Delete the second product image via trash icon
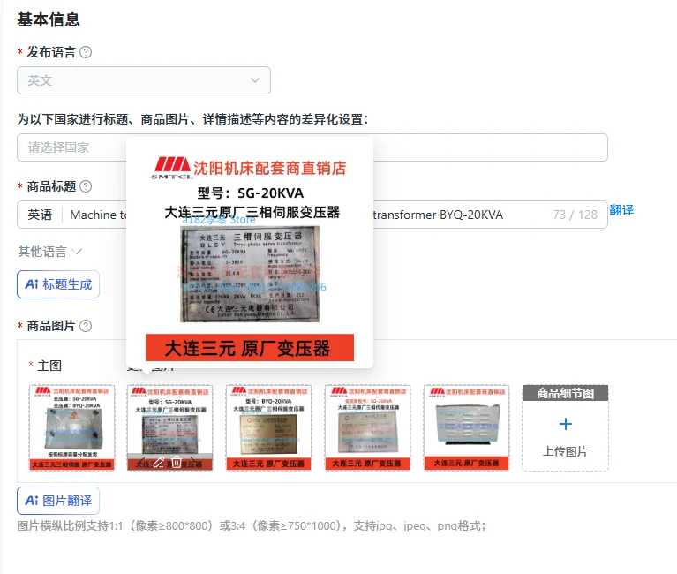677x574 pixels. (x=177, y=462)
